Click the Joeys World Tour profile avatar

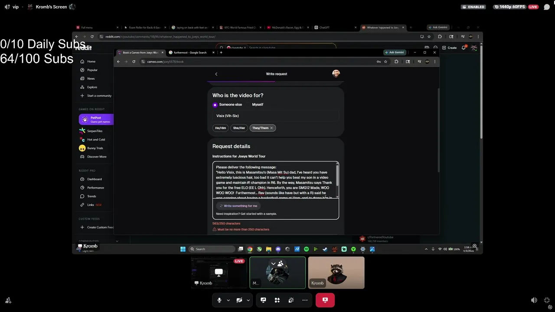[336, 74]
